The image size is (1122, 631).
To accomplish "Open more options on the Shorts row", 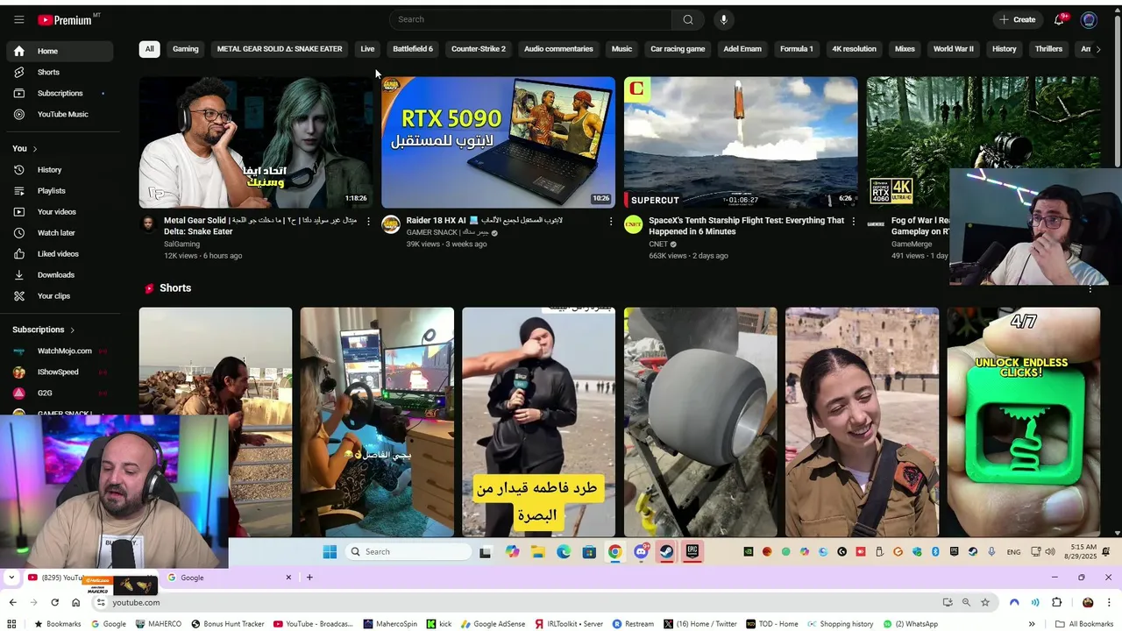I will point(1090,289).
